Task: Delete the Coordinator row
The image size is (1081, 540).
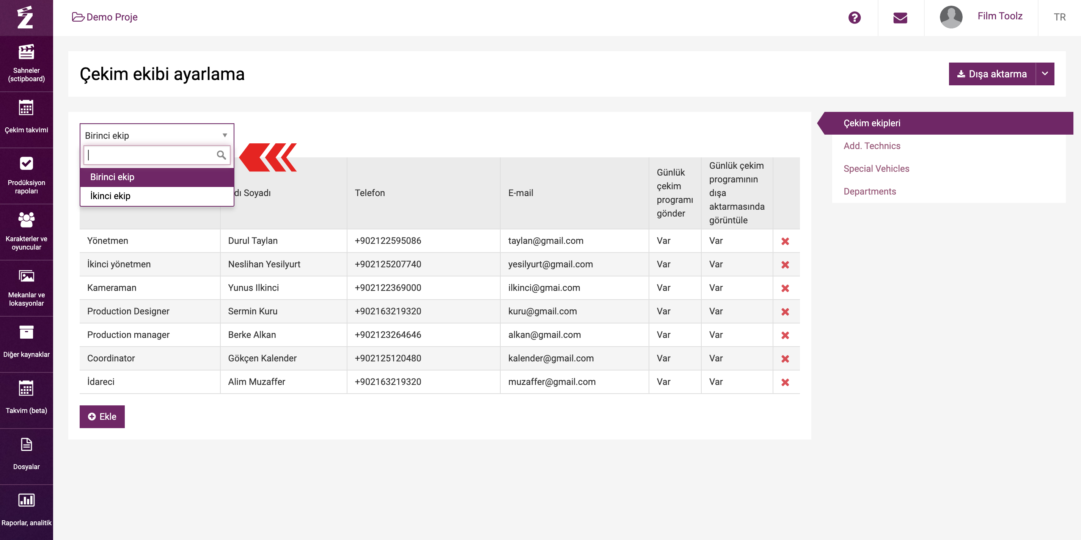Action: coord(785,359)
